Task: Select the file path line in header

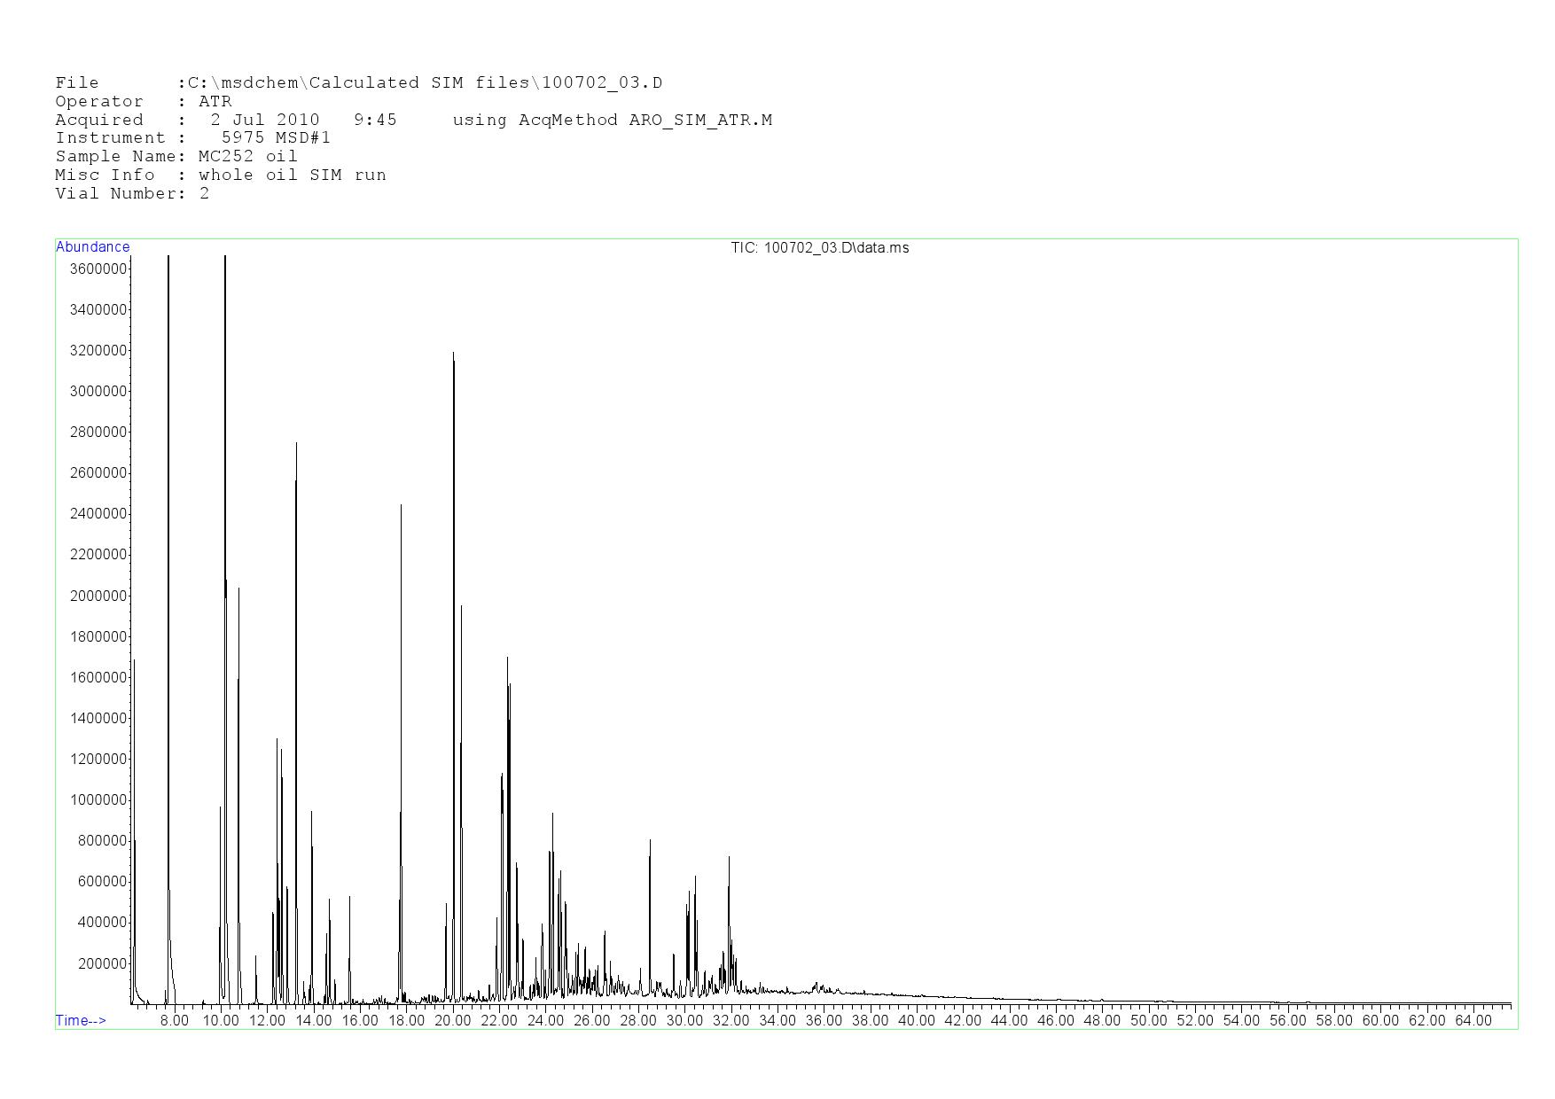Action: pyautogui.click(x=358, y=83)
